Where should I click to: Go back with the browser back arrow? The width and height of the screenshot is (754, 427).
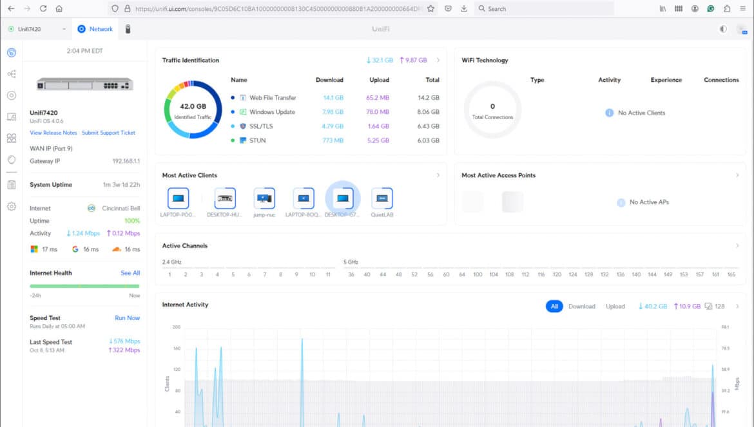pyautogui.click(x=11, y=8)
